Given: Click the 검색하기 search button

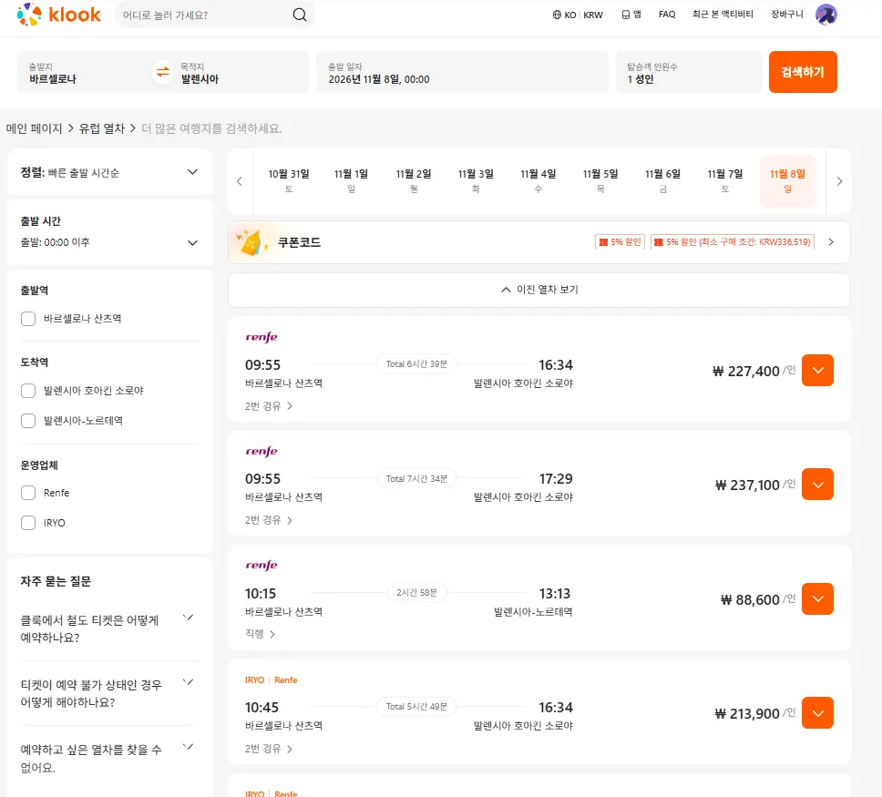Looking at the screenshot, I should 803,72.
